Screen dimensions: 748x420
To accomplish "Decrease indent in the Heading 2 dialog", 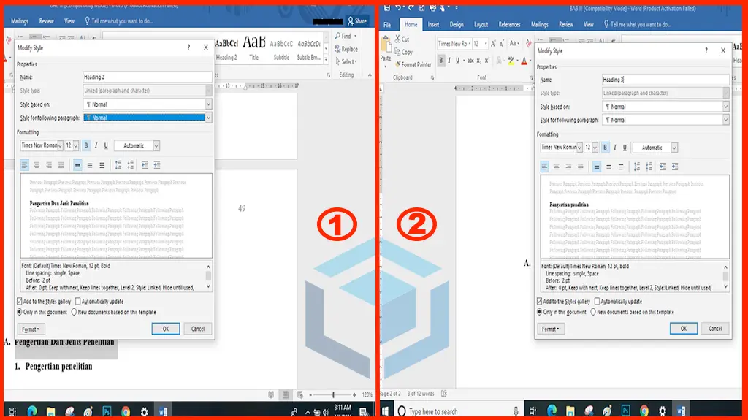I will tap(145, 165).
